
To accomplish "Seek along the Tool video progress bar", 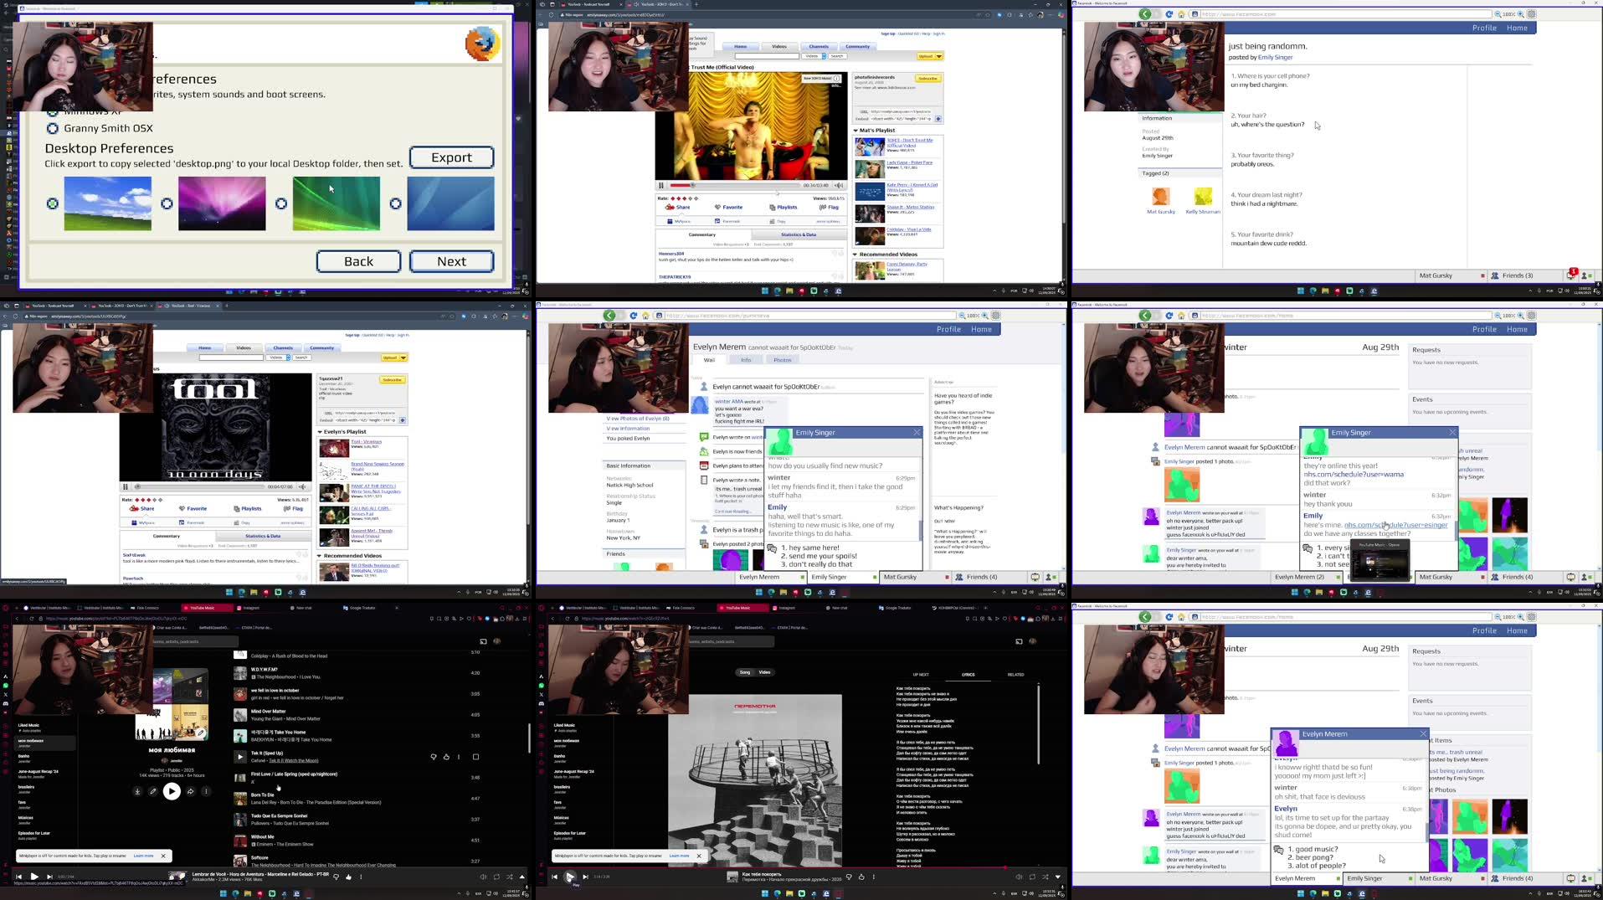I will pyautogui.click(x=199, y=486).
